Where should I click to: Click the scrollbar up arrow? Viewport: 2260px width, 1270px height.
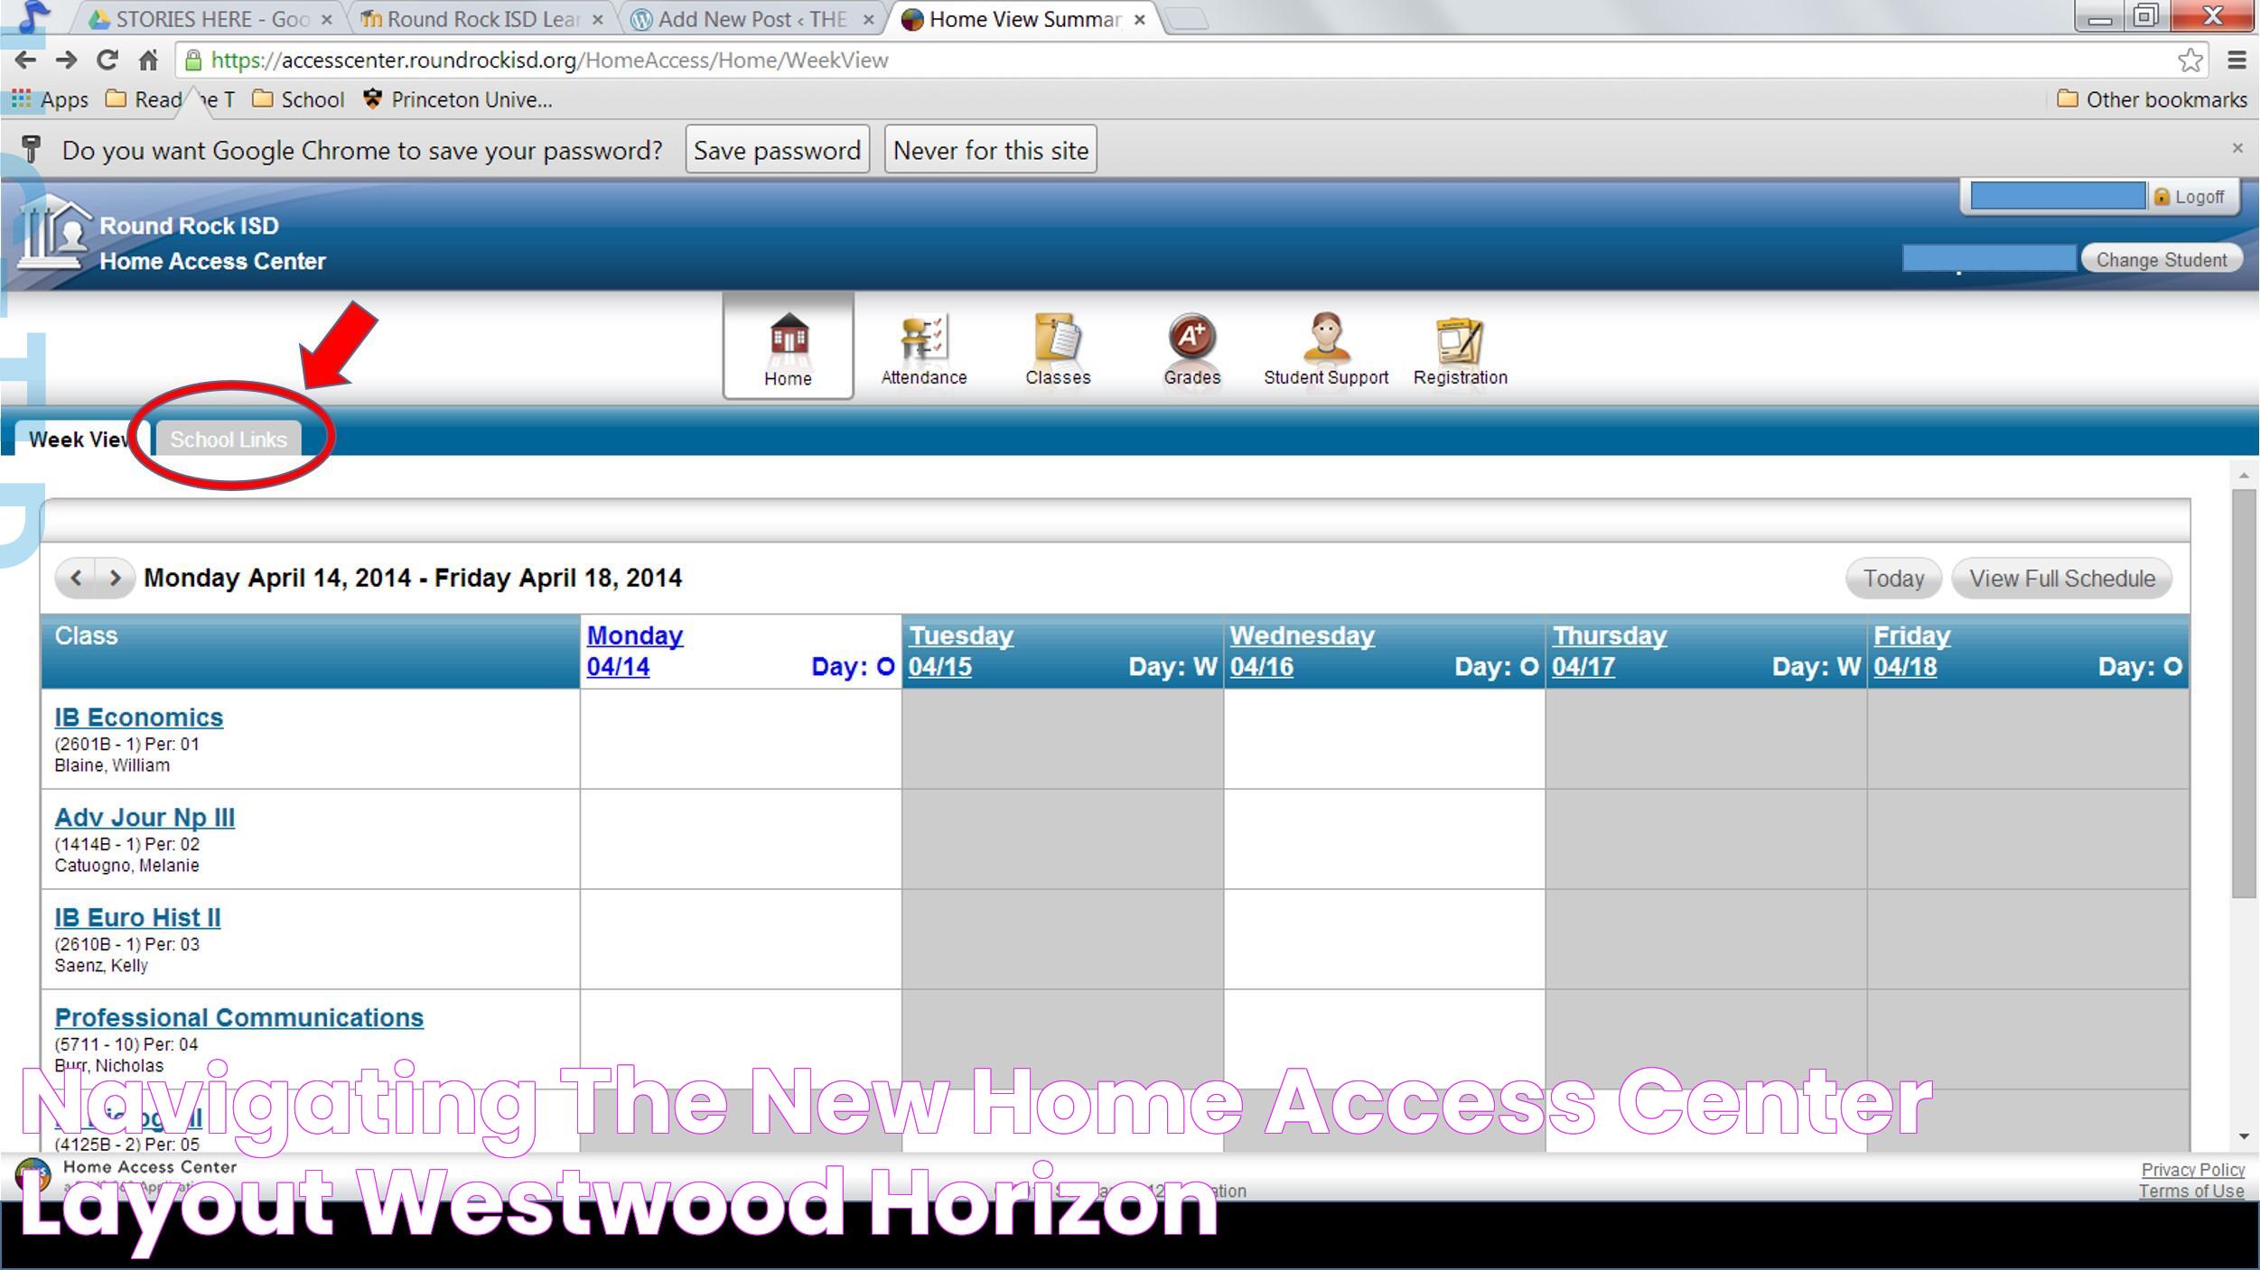(x=2243, y=475)
